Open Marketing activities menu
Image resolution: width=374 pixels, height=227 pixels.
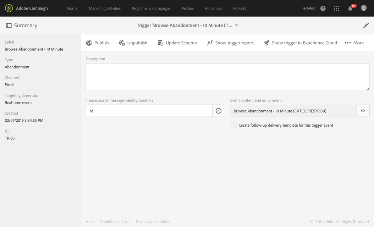coord(105,9)
